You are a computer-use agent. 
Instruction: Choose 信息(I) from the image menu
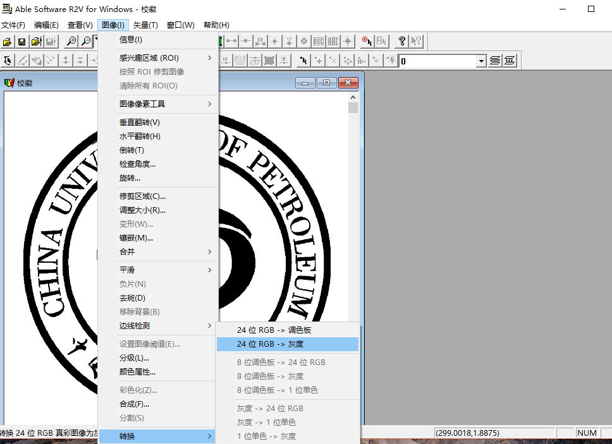pyautogui.click(x=158, y=40)
